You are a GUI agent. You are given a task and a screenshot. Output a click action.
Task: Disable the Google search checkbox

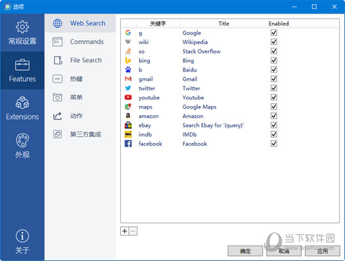(274, 33)
